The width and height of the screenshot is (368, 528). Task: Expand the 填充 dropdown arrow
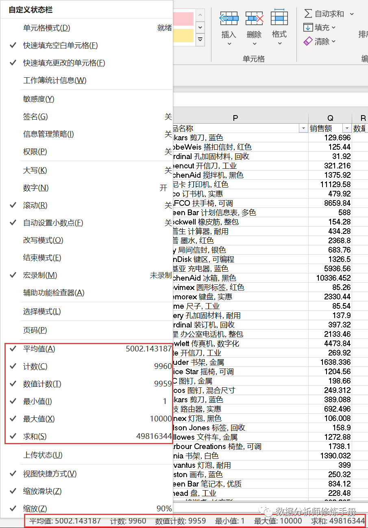click(x=334, y=28)
